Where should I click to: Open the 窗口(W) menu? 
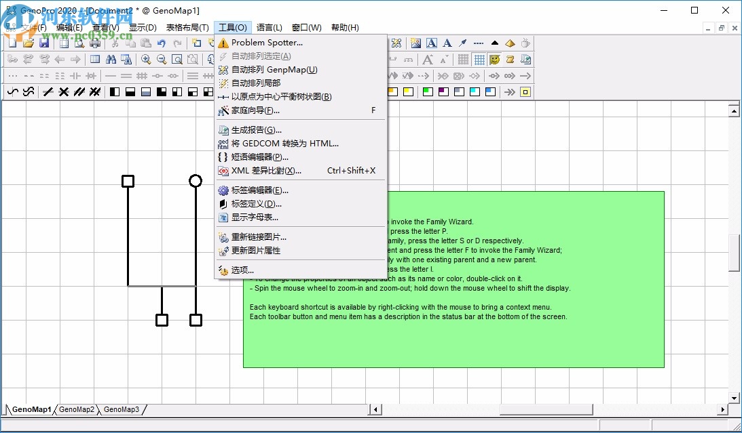[307, 28]
